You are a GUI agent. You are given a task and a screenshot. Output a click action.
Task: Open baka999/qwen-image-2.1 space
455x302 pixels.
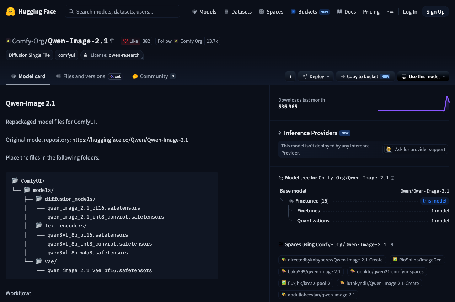311,271
